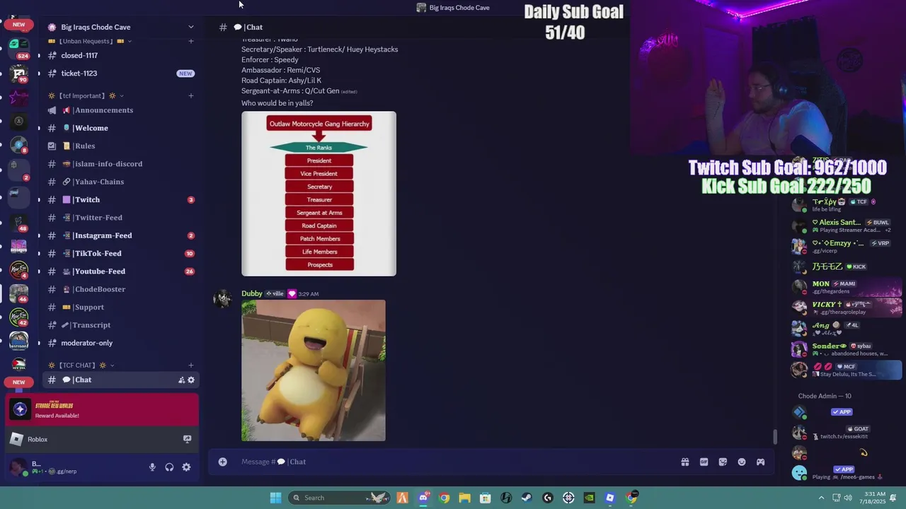Stream Roblox with the screen share icon
Image resolution: width=906 pixels, height=509 pixels.
click(x=187, y=439)
